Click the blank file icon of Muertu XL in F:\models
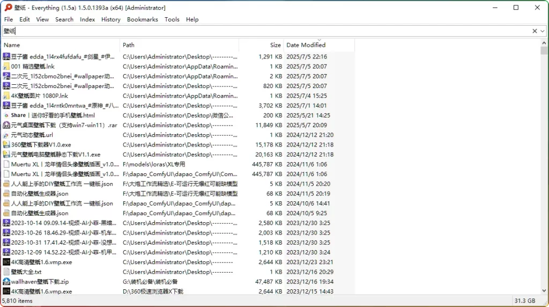The image size is (549, 307). pyautogui.click(x=6, y=164)
